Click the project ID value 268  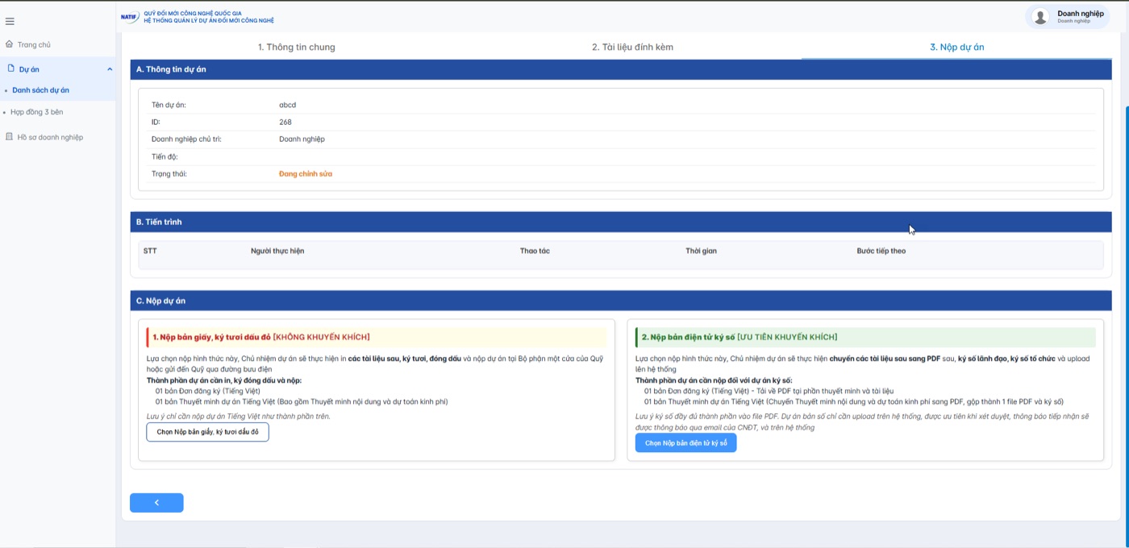point(285,122)
